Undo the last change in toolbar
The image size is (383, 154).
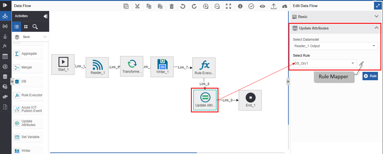pyautogui.click(x=183, y=6)
